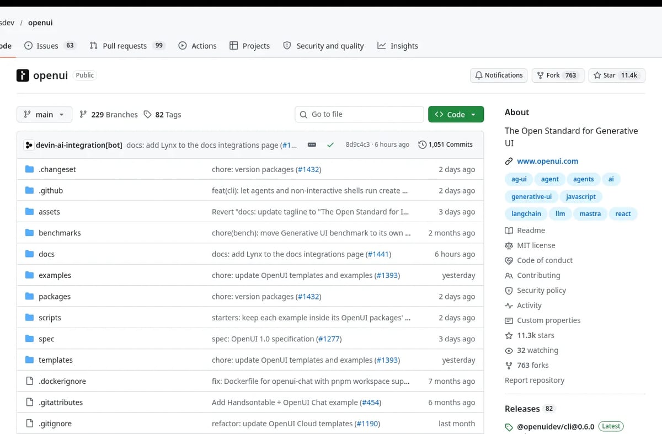Open the Insights tab
The width and height of the screenshot is (662, 434).
398,46
